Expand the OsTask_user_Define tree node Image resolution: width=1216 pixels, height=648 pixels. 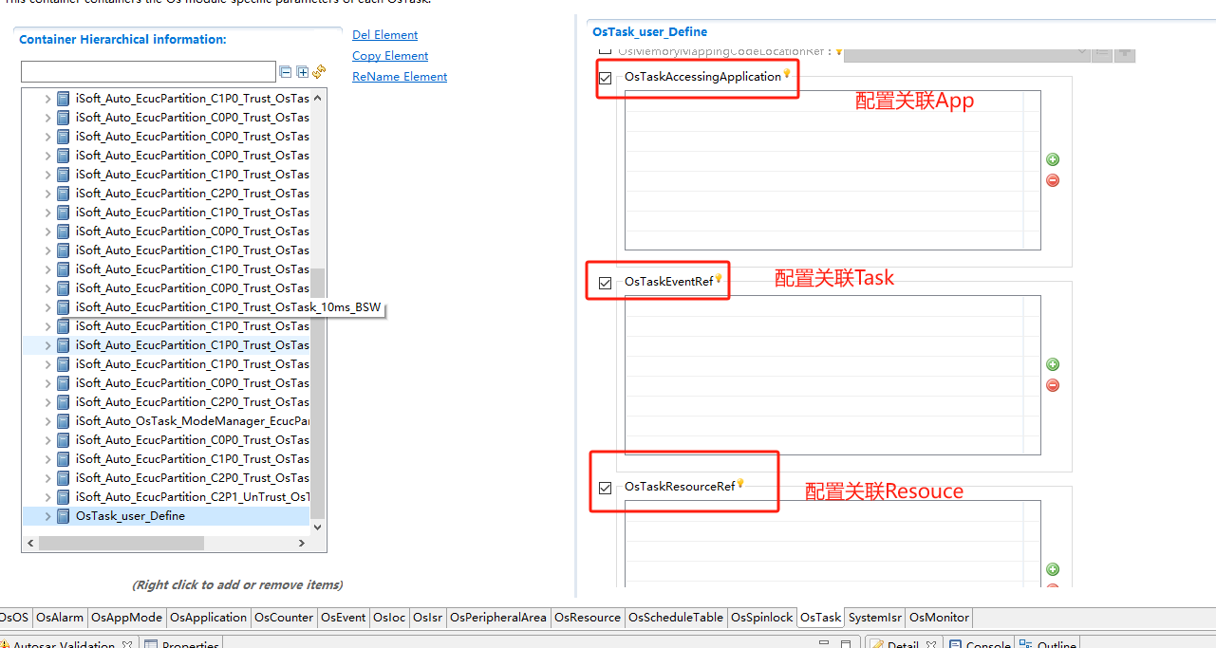click(48, 516)
